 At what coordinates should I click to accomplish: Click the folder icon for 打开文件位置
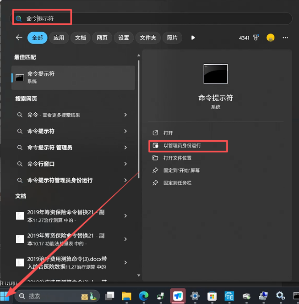click(155, 158)
